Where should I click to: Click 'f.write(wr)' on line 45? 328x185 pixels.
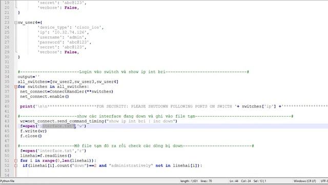click(33, 131)
